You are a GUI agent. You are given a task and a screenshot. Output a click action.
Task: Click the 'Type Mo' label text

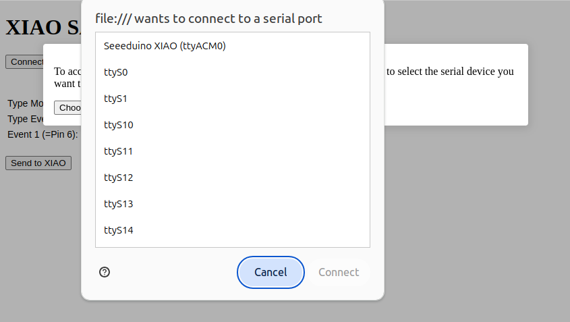(x=26, y=103)
